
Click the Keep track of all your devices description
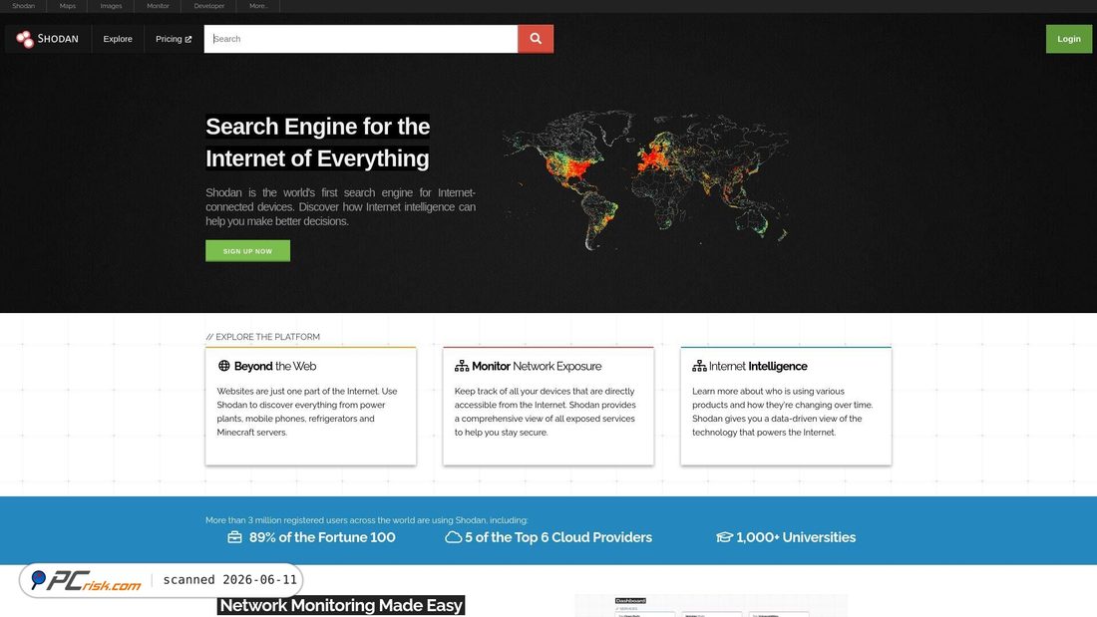[545, 412]
